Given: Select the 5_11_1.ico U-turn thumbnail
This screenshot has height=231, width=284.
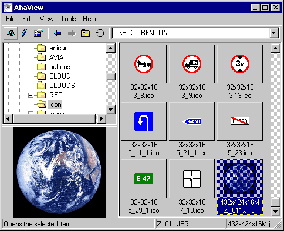Looking at the screenshot, I should 144,121.
